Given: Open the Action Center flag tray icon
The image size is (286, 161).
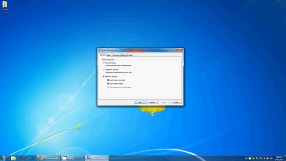Looking at the screenshot, I should [261, 158].
